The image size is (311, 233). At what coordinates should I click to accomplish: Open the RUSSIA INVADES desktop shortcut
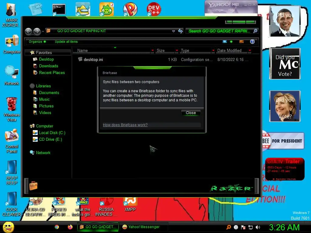click(106, 207)
